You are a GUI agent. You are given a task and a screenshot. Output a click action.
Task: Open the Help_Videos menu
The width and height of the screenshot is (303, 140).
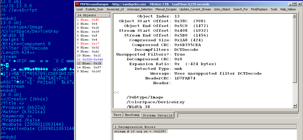(x=288, y=9)
